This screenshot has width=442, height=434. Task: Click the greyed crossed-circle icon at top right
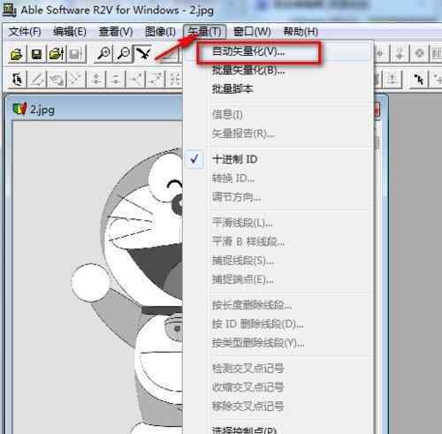tap(419, 54)
